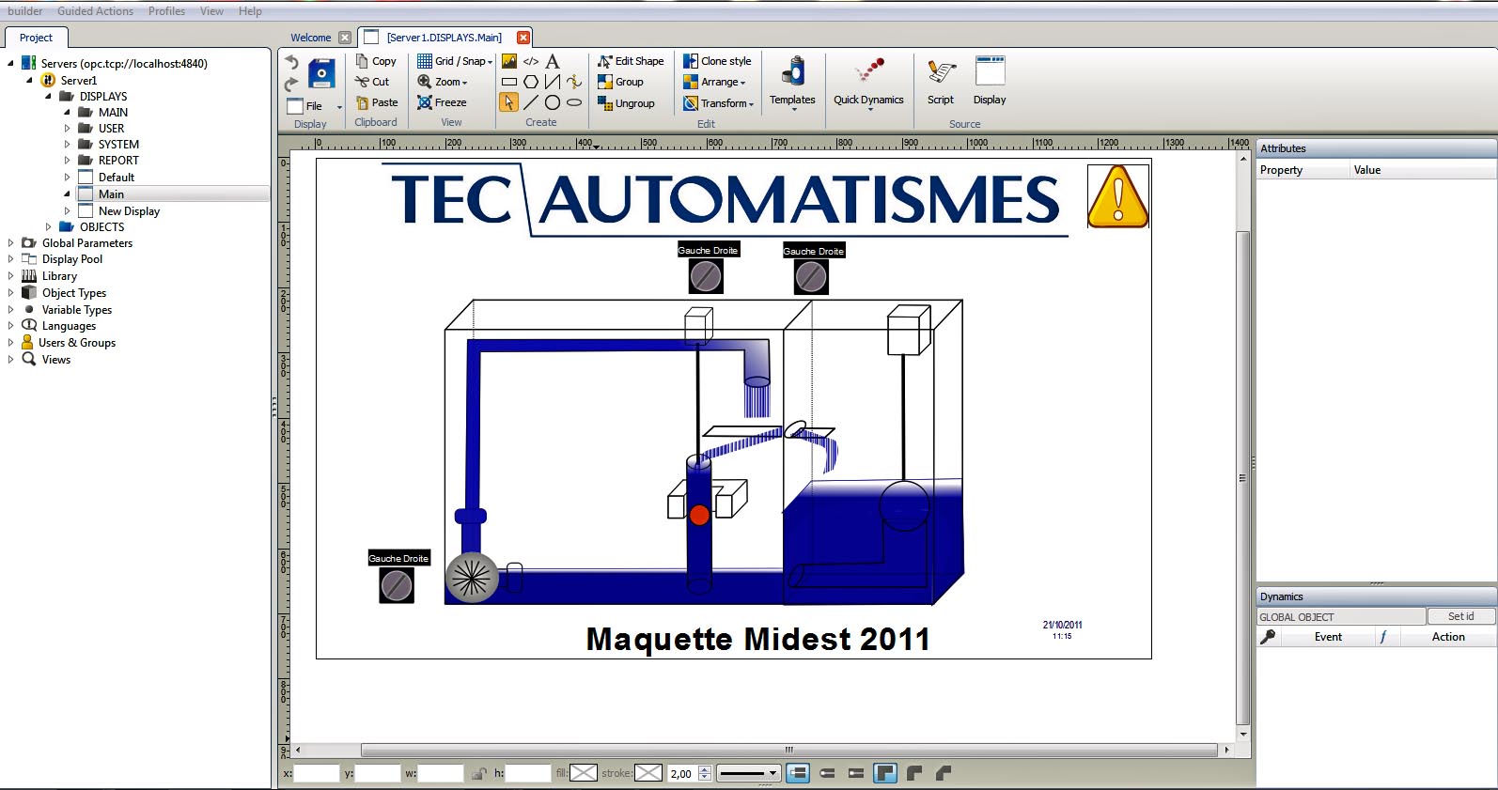The image size is (1498, 790).
Task: Click Edit Shape tool
Action: click(x=631, y=61)
